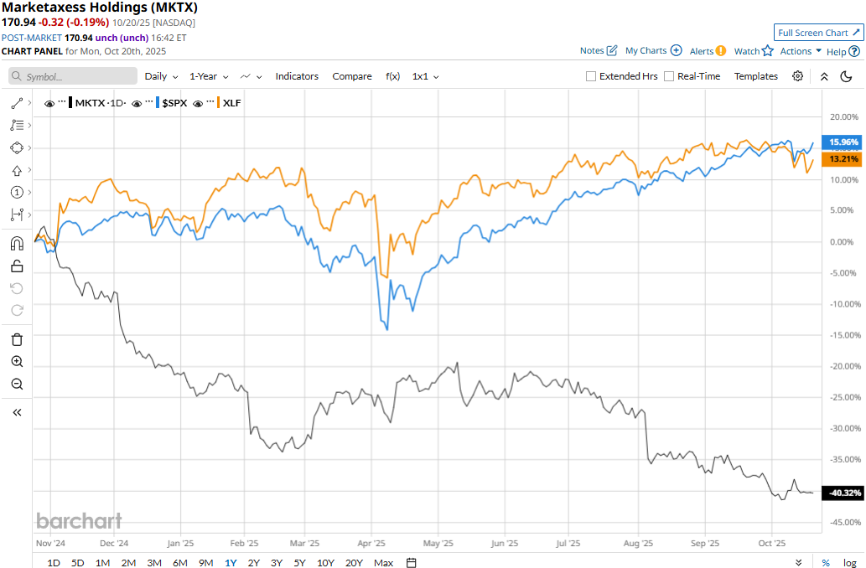Toggle log scale mode
866x568 pixels.
coord(849,562)
